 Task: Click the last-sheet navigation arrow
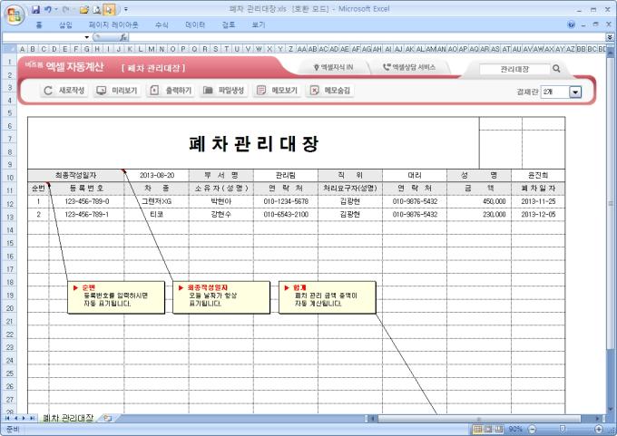coord(32,418)
